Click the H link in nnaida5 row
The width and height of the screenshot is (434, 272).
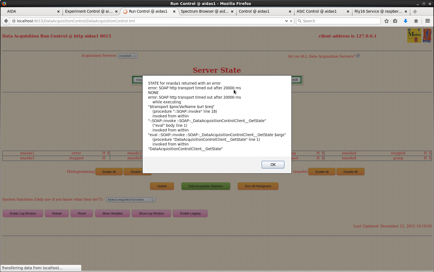[104, 158]
